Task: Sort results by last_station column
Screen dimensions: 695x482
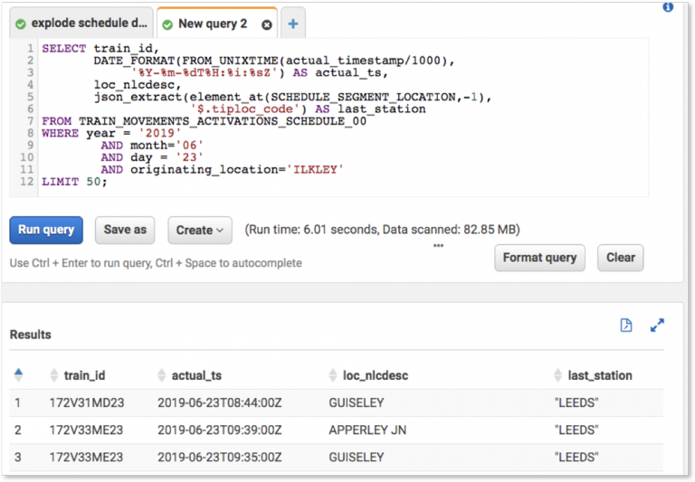Action: point(599,375)
